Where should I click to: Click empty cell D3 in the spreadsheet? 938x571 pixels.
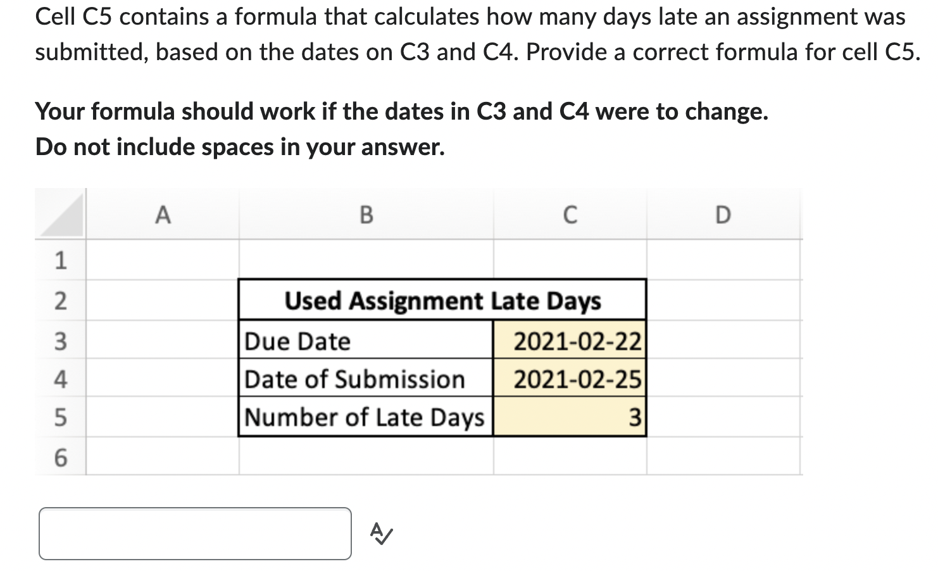722,341
